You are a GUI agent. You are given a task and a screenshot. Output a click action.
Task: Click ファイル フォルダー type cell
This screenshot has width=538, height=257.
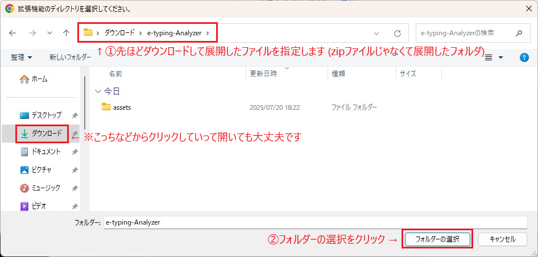(x=354, y=107)
